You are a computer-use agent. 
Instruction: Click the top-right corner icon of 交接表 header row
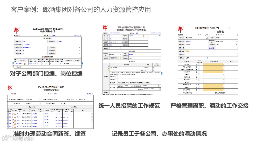coord(237,35)
